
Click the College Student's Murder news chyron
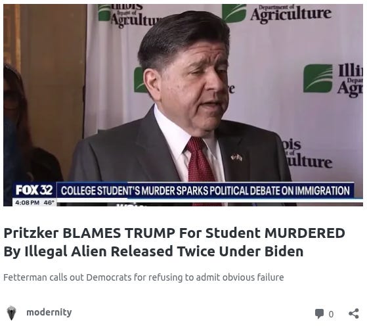pyautogui.click(x=205, y=191)
